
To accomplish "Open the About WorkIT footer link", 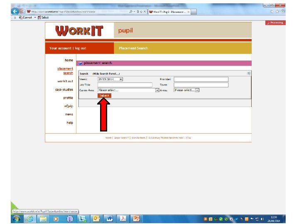I will tap(121, 138).
